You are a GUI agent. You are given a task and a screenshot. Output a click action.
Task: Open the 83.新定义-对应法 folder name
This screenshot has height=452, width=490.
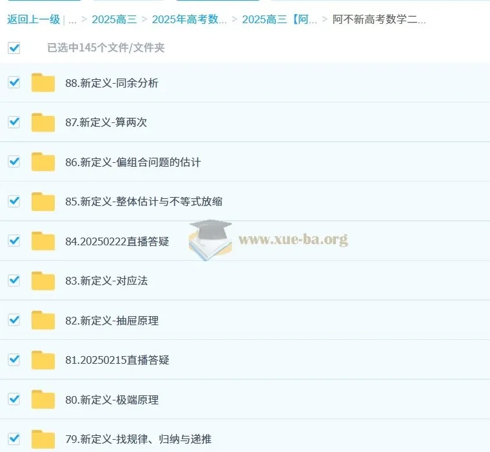click(106, 281)
